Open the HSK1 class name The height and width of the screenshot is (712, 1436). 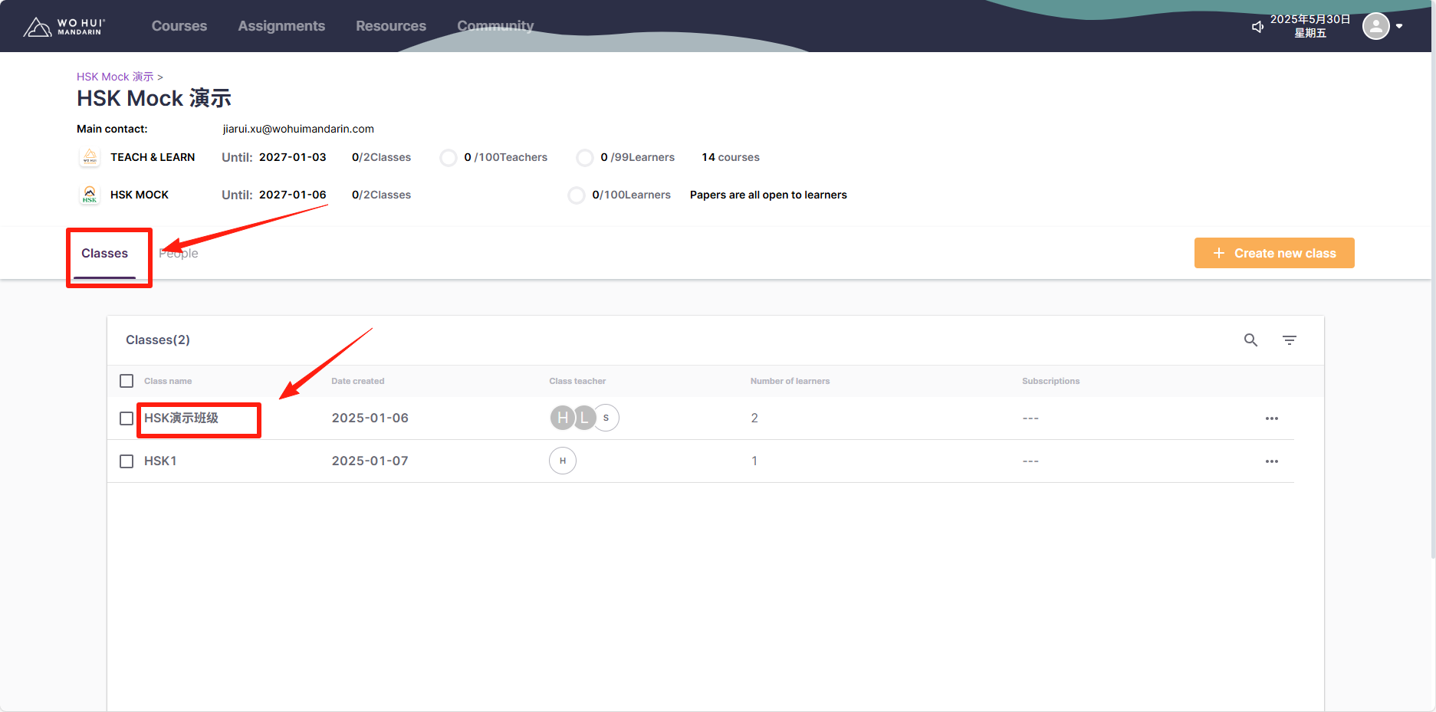[160, 461]
